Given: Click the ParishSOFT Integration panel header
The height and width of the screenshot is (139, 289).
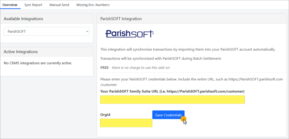Looking at the screenshot, I should pyautogui.click(x=121, y=19).
